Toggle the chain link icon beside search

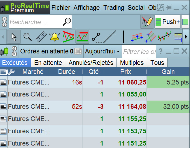point(4,22)
